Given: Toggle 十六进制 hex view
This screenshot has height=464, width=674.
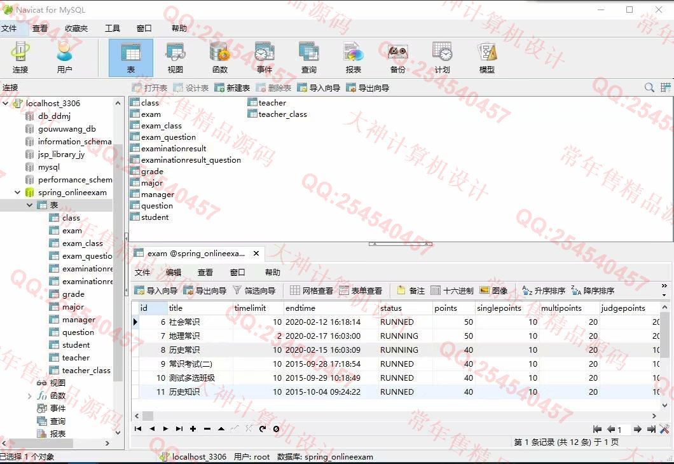Looking at the screenshot, I should coord(451,291).
